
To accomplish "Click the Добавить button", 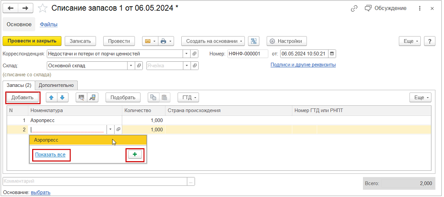I will pyautogui.click(x=23, y=98).
